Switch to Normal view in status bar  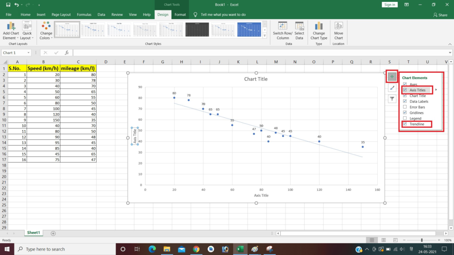tap(372, 240)
